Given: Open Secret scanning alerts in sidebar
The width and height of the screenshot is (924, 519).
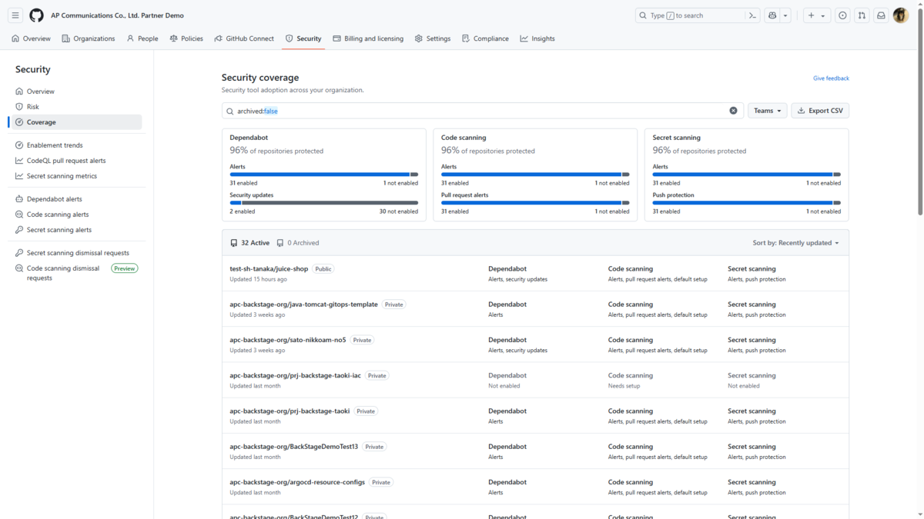Looking at the screenshot, I should [77, 230].
